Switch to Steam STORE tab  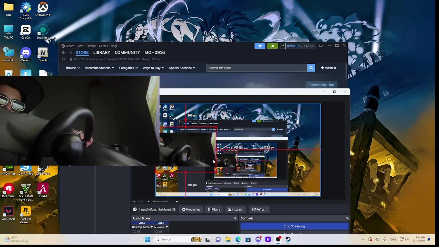pyautogui.click(x=82, y=52)
